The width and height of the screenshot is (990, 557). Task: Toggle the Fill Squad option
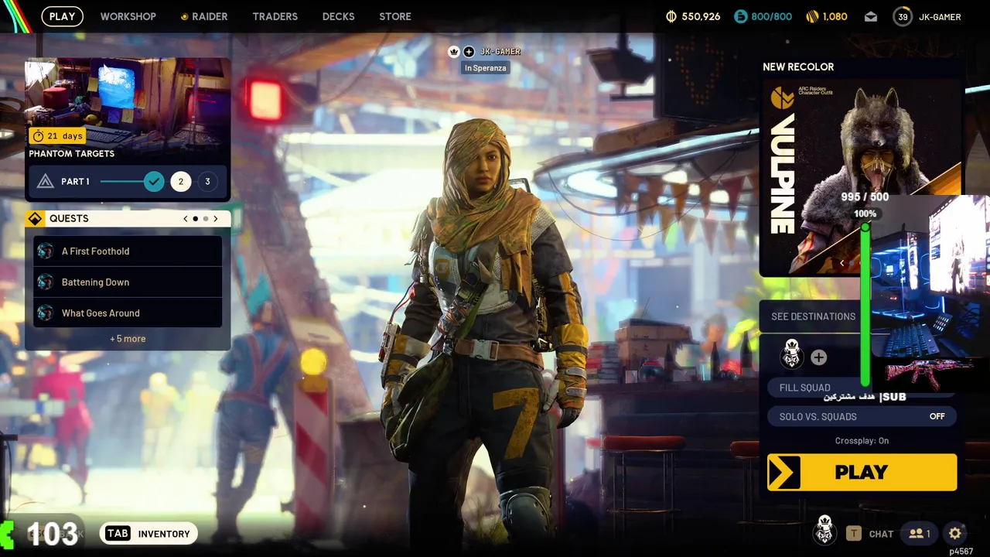[862, 388]
